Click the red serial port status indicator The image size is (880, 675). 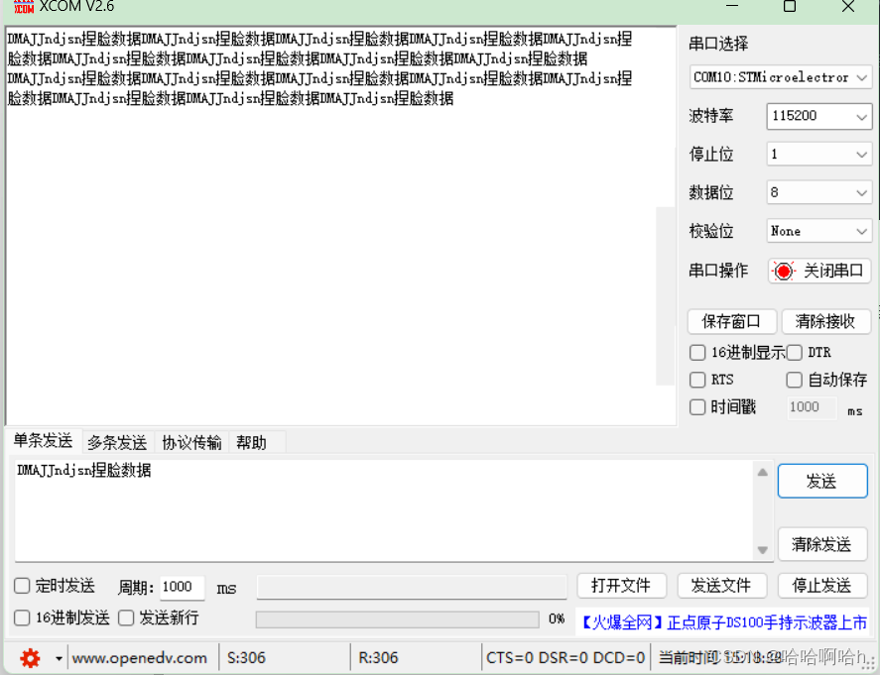(x=784, y=271)
